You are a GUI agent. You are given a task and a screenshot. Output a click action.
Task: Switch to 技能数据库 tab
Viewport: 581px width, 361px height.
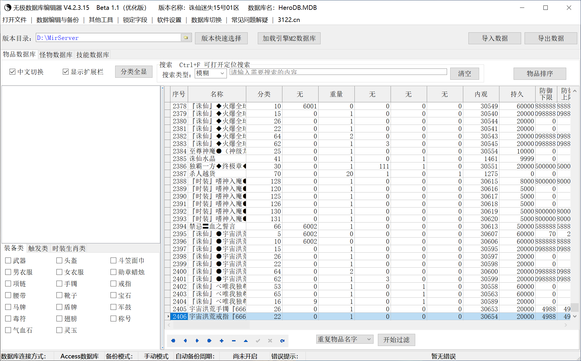point(93,55)
